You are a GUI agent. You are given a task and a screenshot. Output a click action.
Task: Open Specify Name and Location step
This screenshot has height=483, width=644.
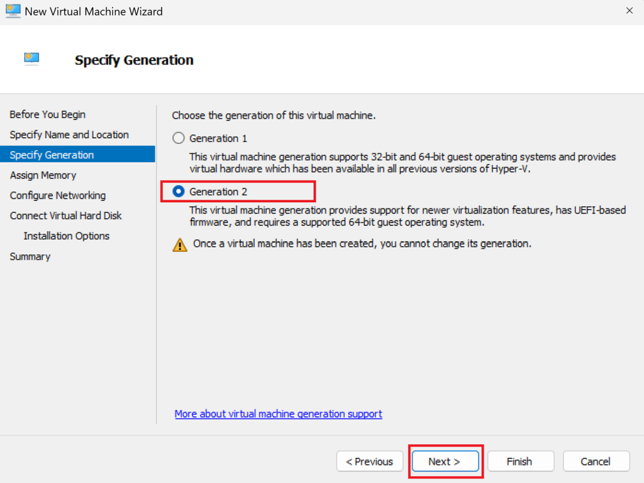(x=69, y=134)
